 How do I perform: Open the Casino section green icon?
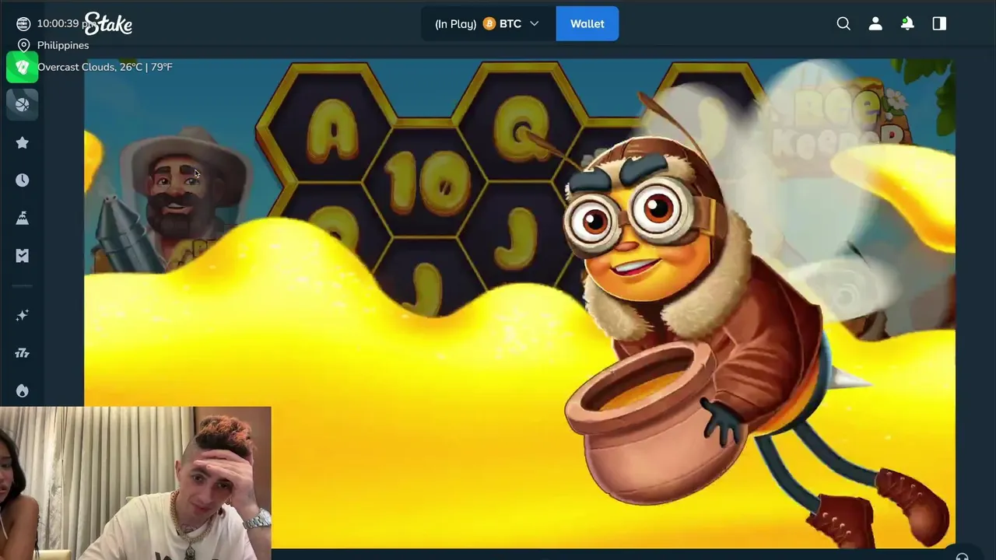(x=22, y=67)
